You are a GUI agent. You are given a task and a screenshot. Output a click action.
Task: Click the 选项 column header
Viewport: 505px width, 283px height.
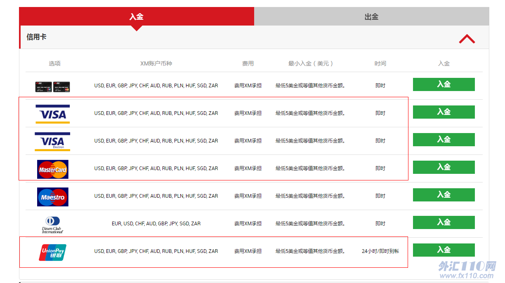click(x=55, y=63)
